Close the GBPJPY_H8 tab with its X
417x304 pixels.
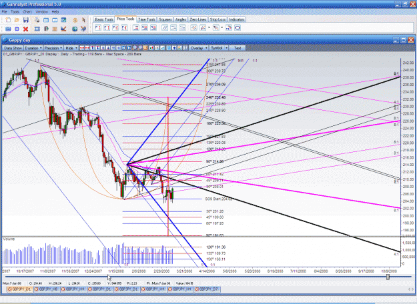point(37,289)
